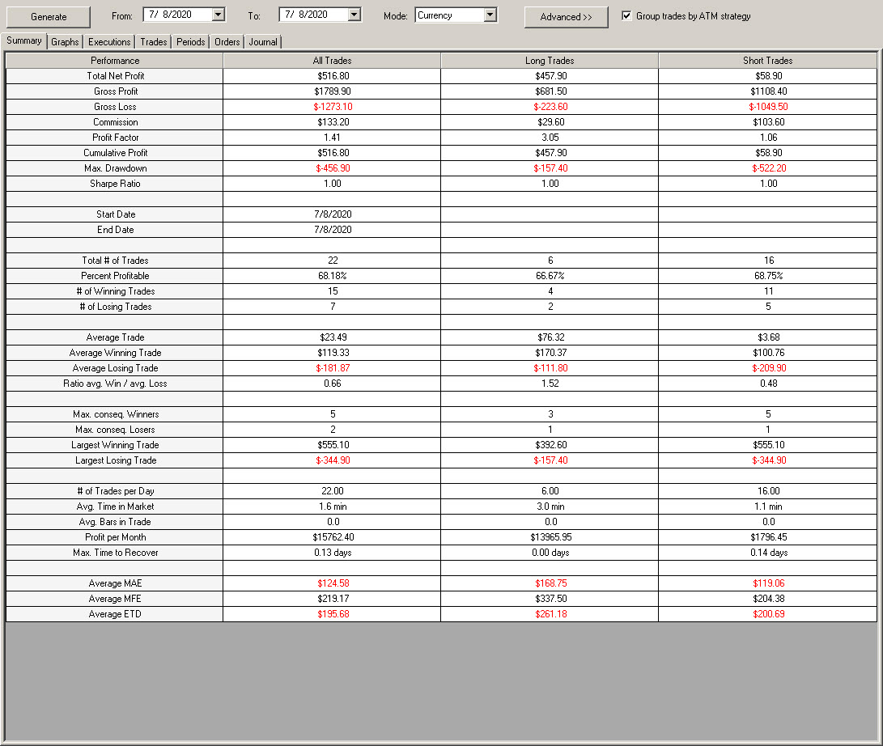Select Long Trades Percent Profitable 66.67%
The image size is (883, 746).
click(x=550, y=276)
